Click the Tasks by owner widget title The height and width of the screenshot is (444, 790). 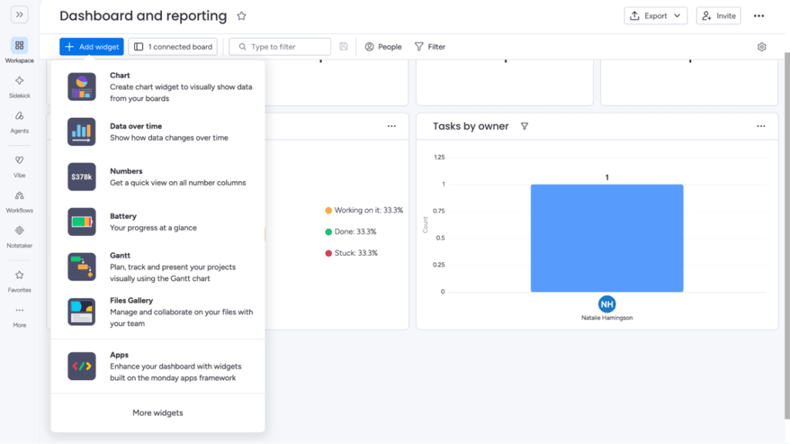pos(471,126)
